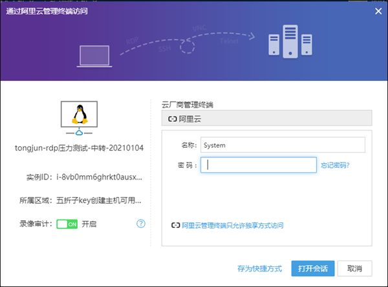The width and height of the screenshot is (388, 287).
Task: Click 存为快捷方式 to save a shortcut
Action: tap(259, 269)
